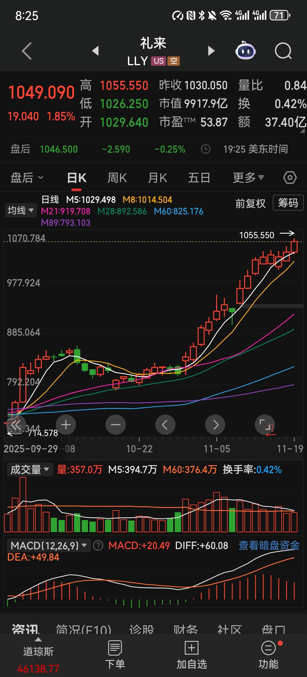Open the 财务 tab

[186, 629]
